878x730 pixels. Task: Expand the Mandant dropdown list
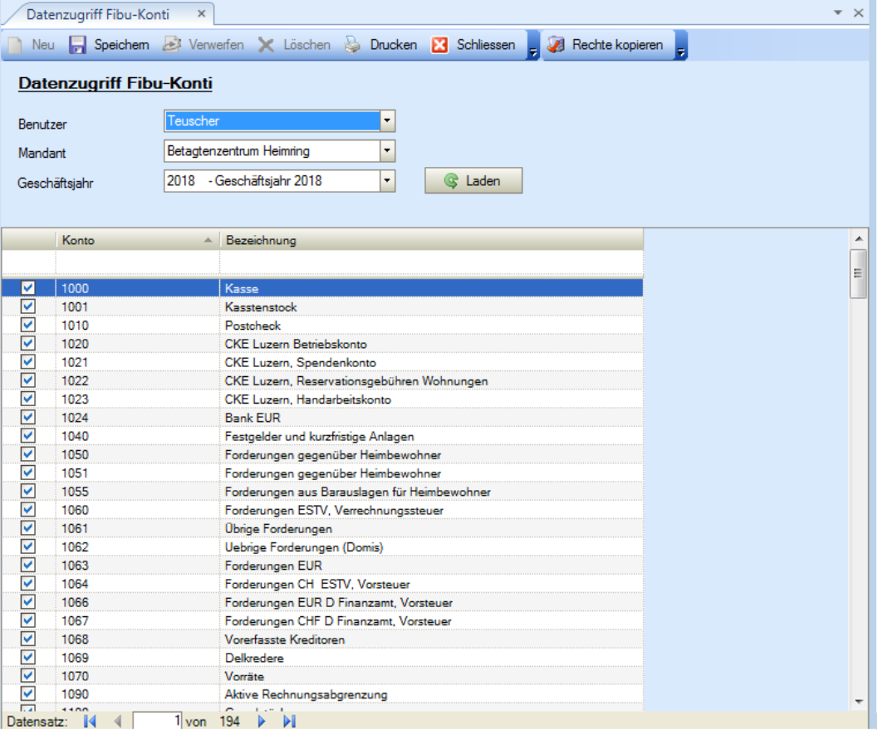click(x=386, y=151)
